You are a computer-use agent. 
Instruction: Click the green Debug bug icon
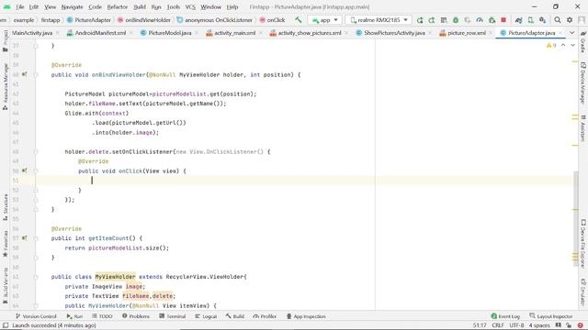pos(456,20)
